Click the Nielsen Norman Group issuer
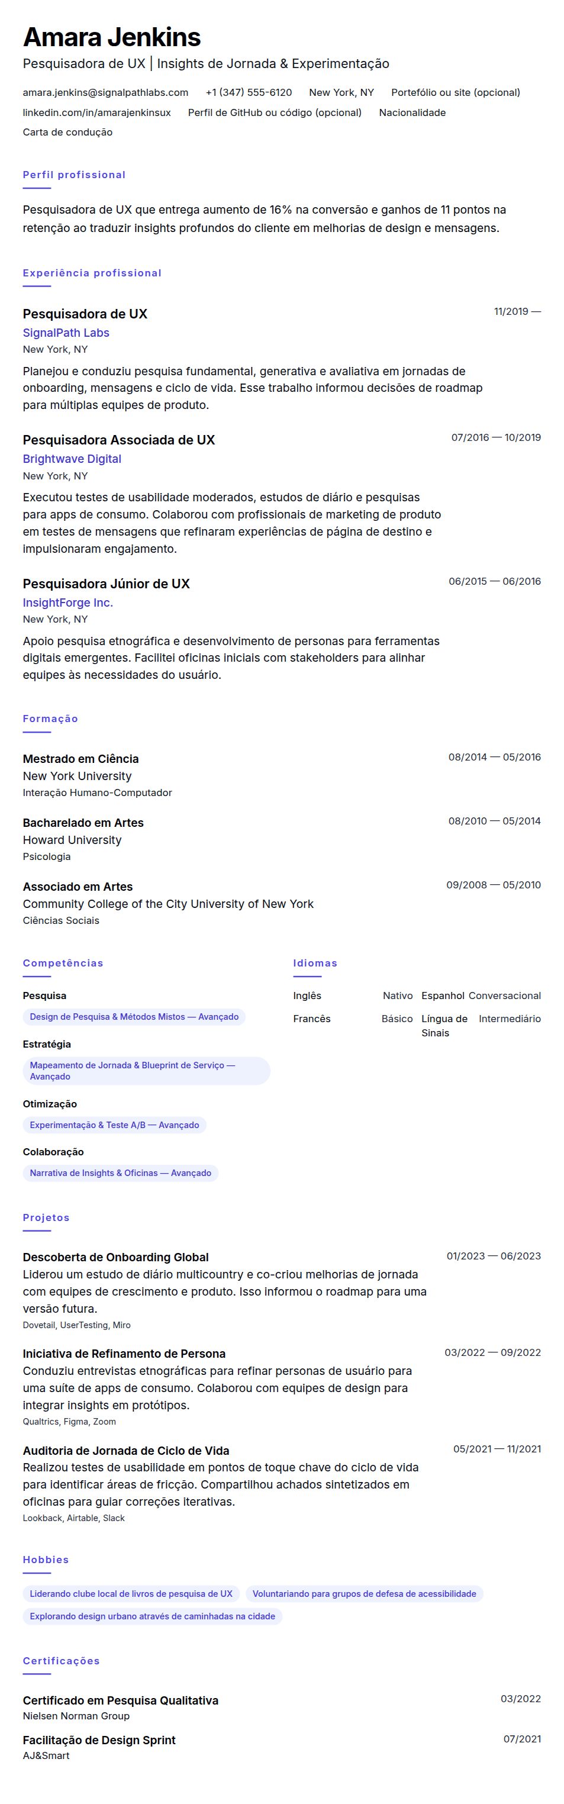Viewport: 564px width, 1804px height. [76, 1716]
